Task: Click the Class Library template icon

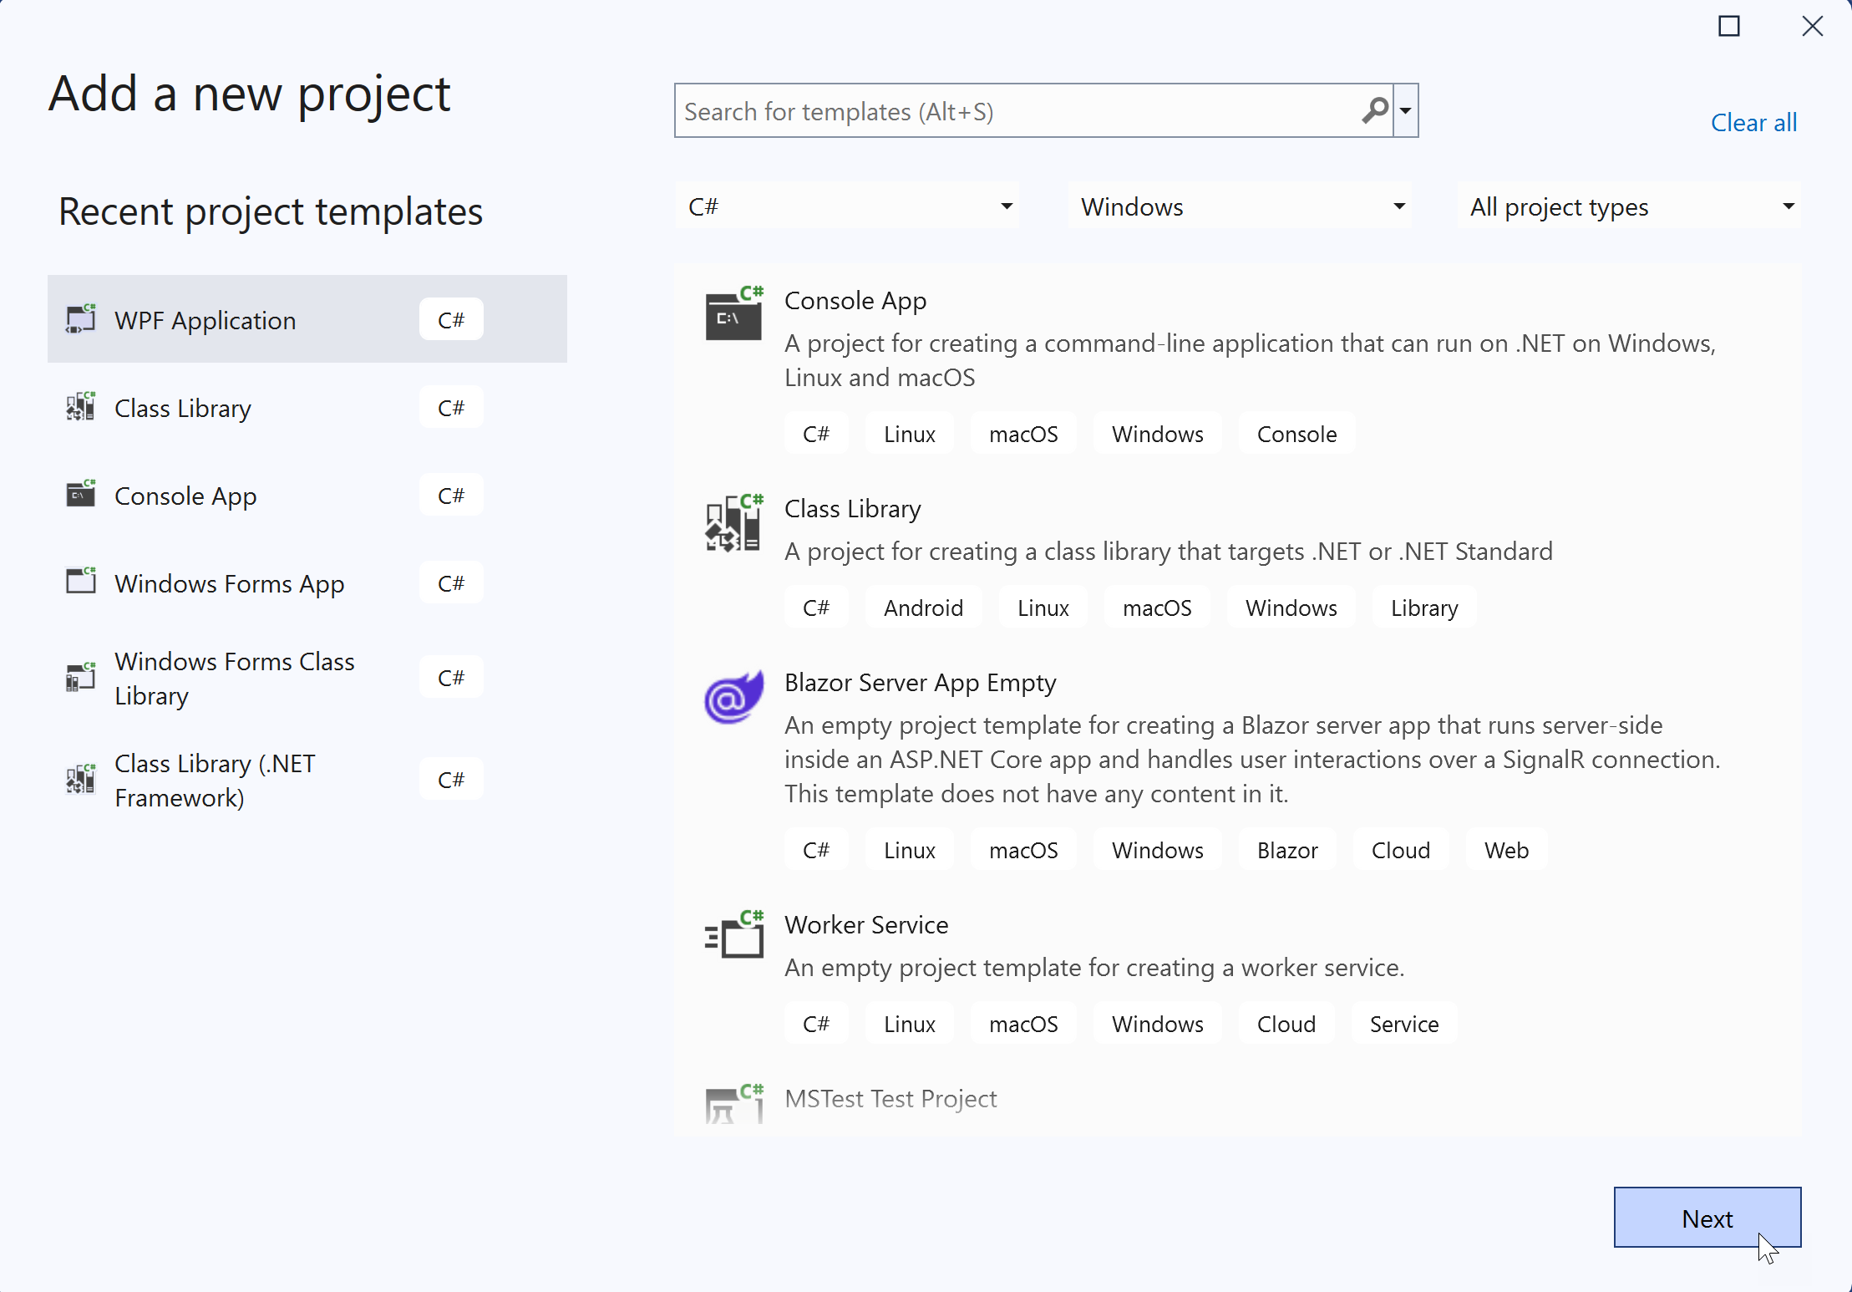Action: point(733,524)
